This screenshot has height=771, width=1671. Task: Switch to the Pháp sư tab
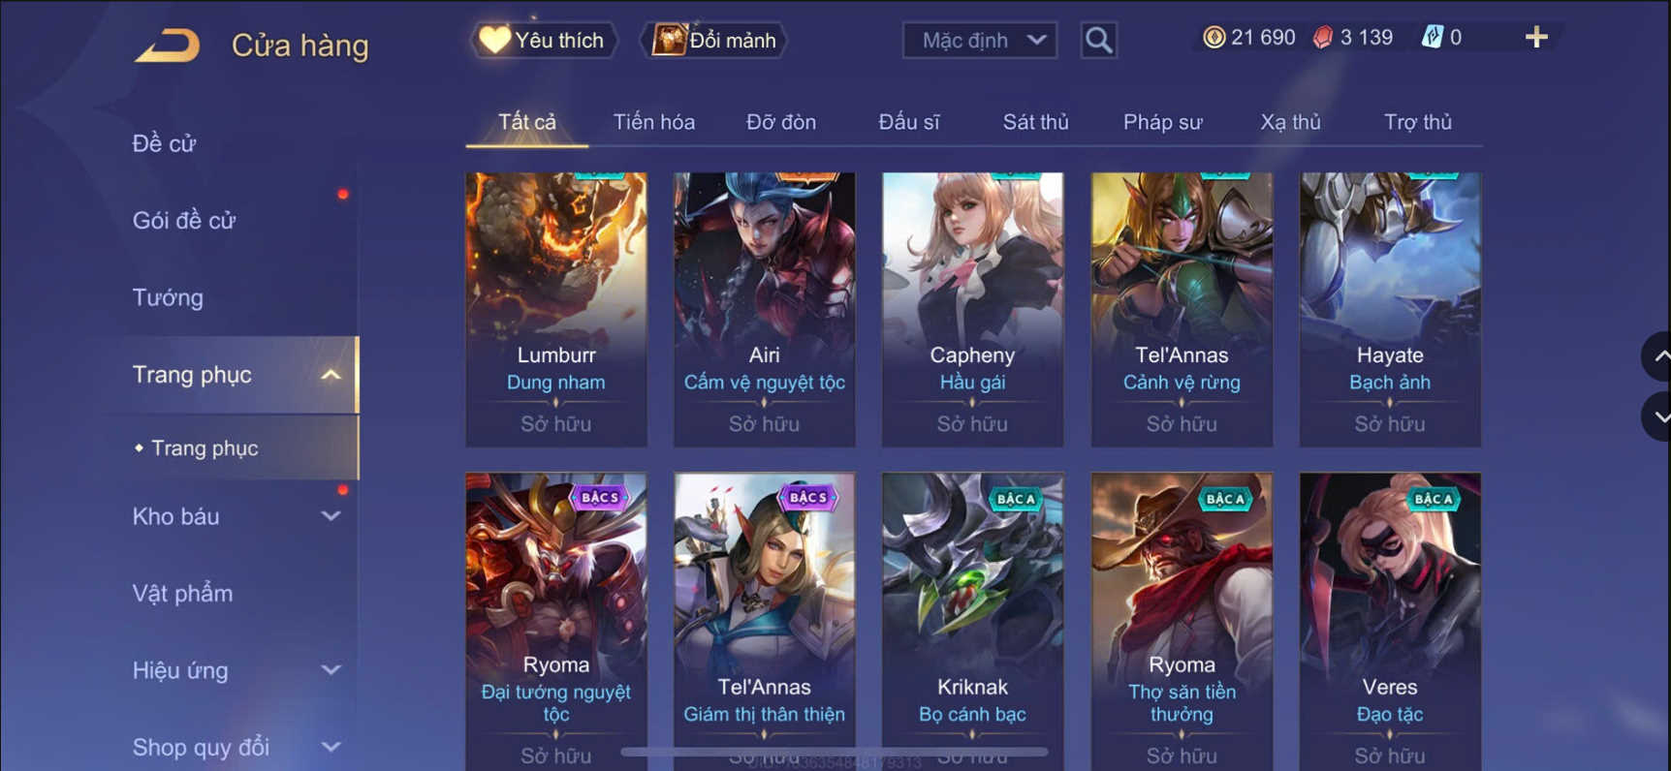(1162, 122)
